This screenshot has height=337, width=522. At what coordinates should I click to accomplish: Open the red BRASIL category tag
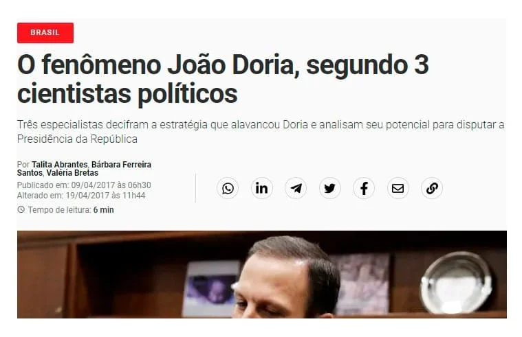tap(45, 32)
